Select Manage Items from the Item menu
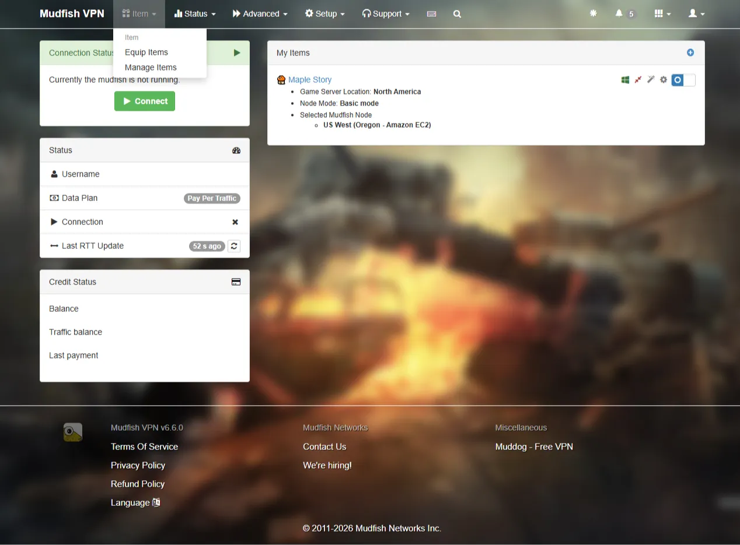Screen dimensions: 740x545 click(151, 68)
